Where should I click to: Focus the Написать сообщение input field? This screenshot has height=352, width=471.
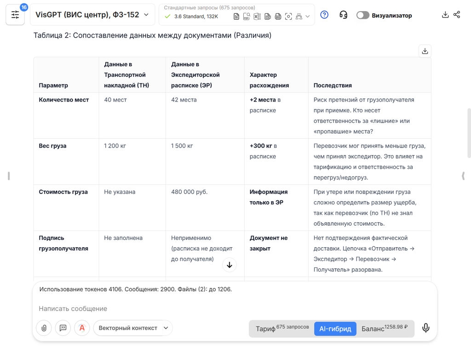point(234,308)
